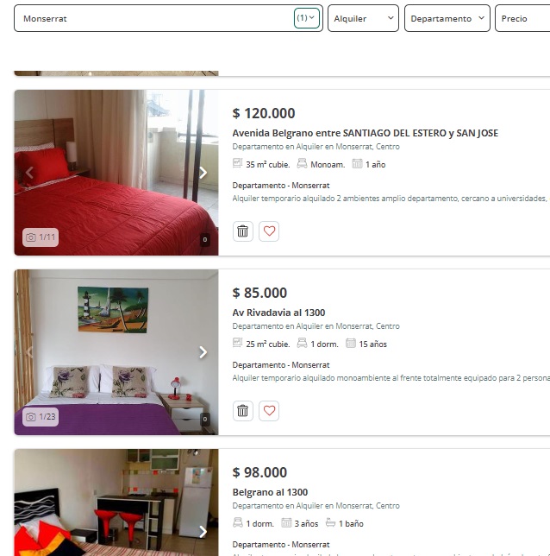The width and height of the screenshot is (550, 556).
Task: Favorite the $120.000 Avenida Belgrano listing
Action: [269, 231]
